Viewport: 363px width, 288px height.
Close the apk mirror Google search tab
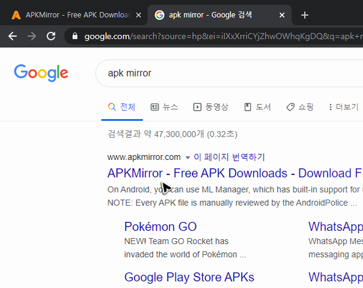tap(282, 15)
